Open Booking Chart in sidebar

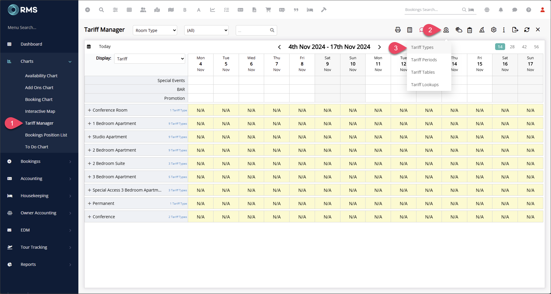click(x=39, y=99)
